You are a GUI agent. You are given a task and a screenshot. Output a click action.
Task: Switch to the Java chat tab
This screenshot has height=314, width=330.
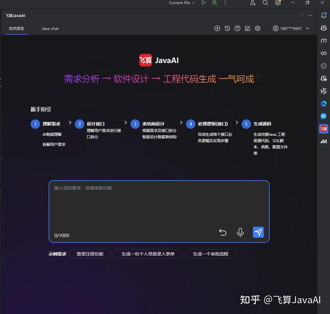pyautogui.click(x=50, y=28)
